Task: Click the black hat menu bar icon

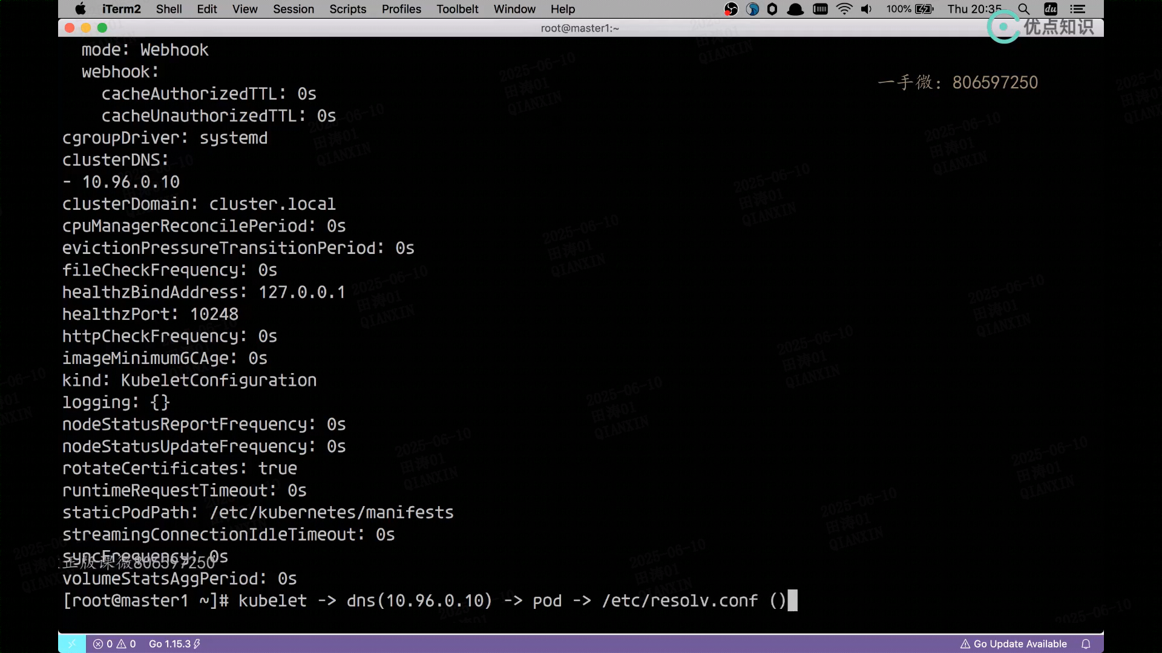Action: (x=795, y=9)
